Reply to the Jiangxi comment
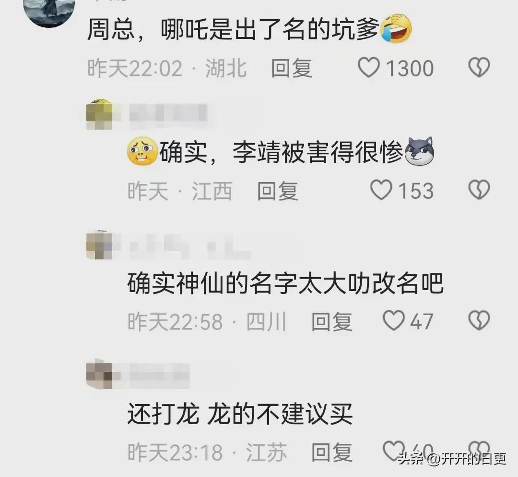The width and height of the screenshot is (518, 477). (278, 191)
